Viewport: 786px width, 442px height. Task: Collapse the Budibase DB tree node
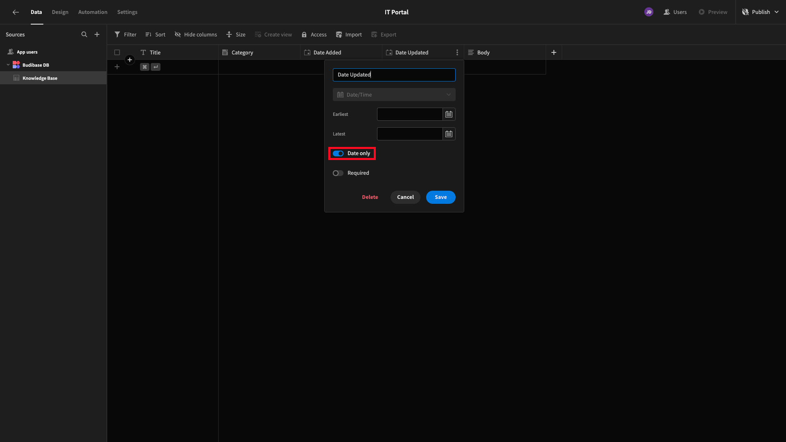pyautogui.click(x=8, y=65)
